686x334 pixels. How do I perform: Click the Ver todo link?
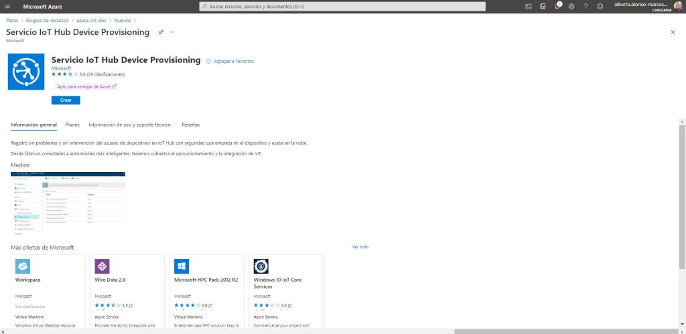360,246
